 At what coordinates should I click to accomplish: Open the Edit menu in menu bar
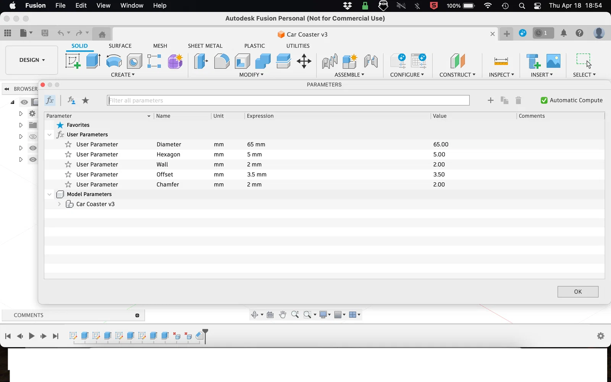(x=81, y=5)
